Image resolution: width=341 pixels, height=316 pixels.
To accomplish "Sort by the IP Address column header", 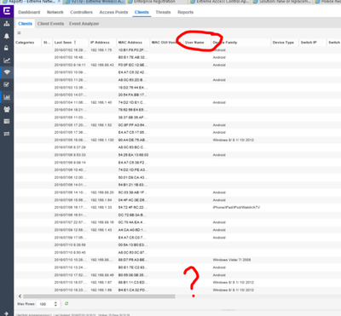I will click(100, 43).
